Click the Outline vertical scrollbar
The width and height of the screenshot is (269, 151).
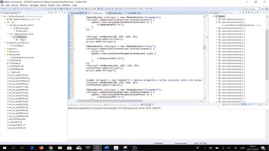(x=267, y=55)
